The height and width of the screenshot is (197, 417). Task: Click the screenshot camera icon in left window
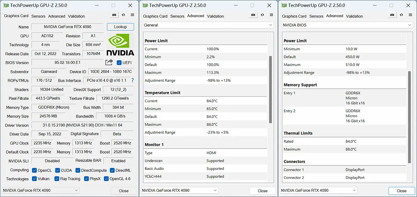click(114, 15)
